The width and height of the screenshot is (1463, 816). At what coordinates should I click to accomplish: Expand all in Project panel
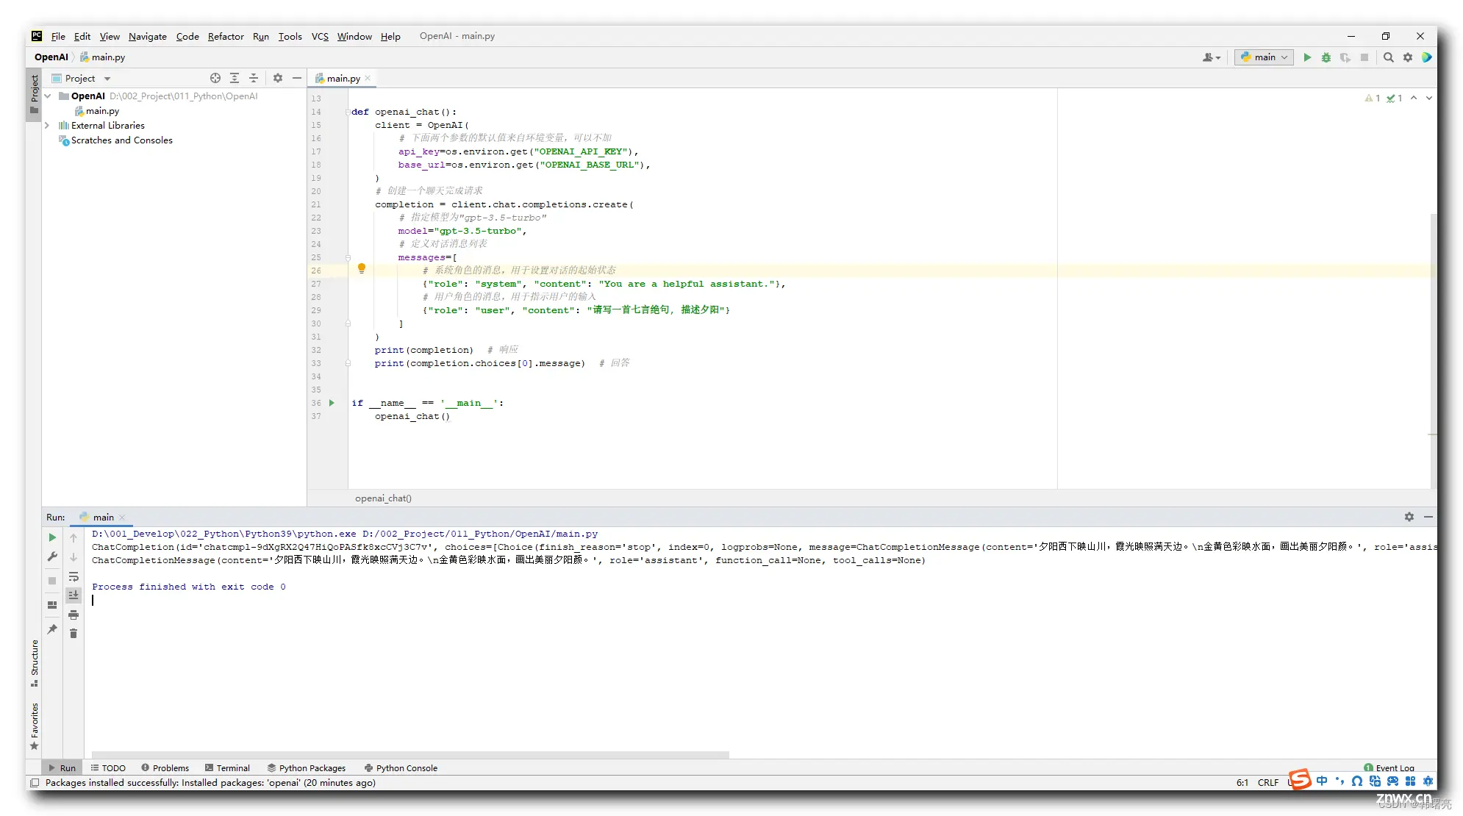(235, 78)
